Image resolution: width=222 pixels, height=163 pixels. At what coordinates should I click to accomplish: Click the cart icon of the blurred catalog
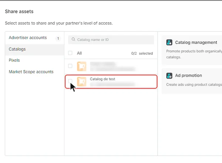81,66
